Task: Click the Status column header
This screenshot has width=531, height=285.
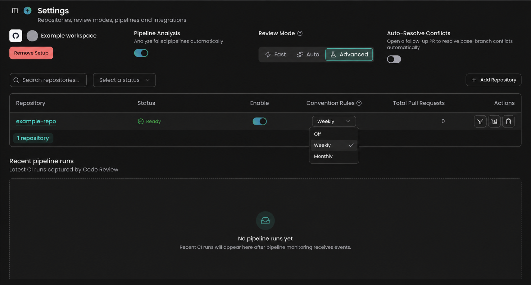Action: pyautogui.click(x=146, y=103)
